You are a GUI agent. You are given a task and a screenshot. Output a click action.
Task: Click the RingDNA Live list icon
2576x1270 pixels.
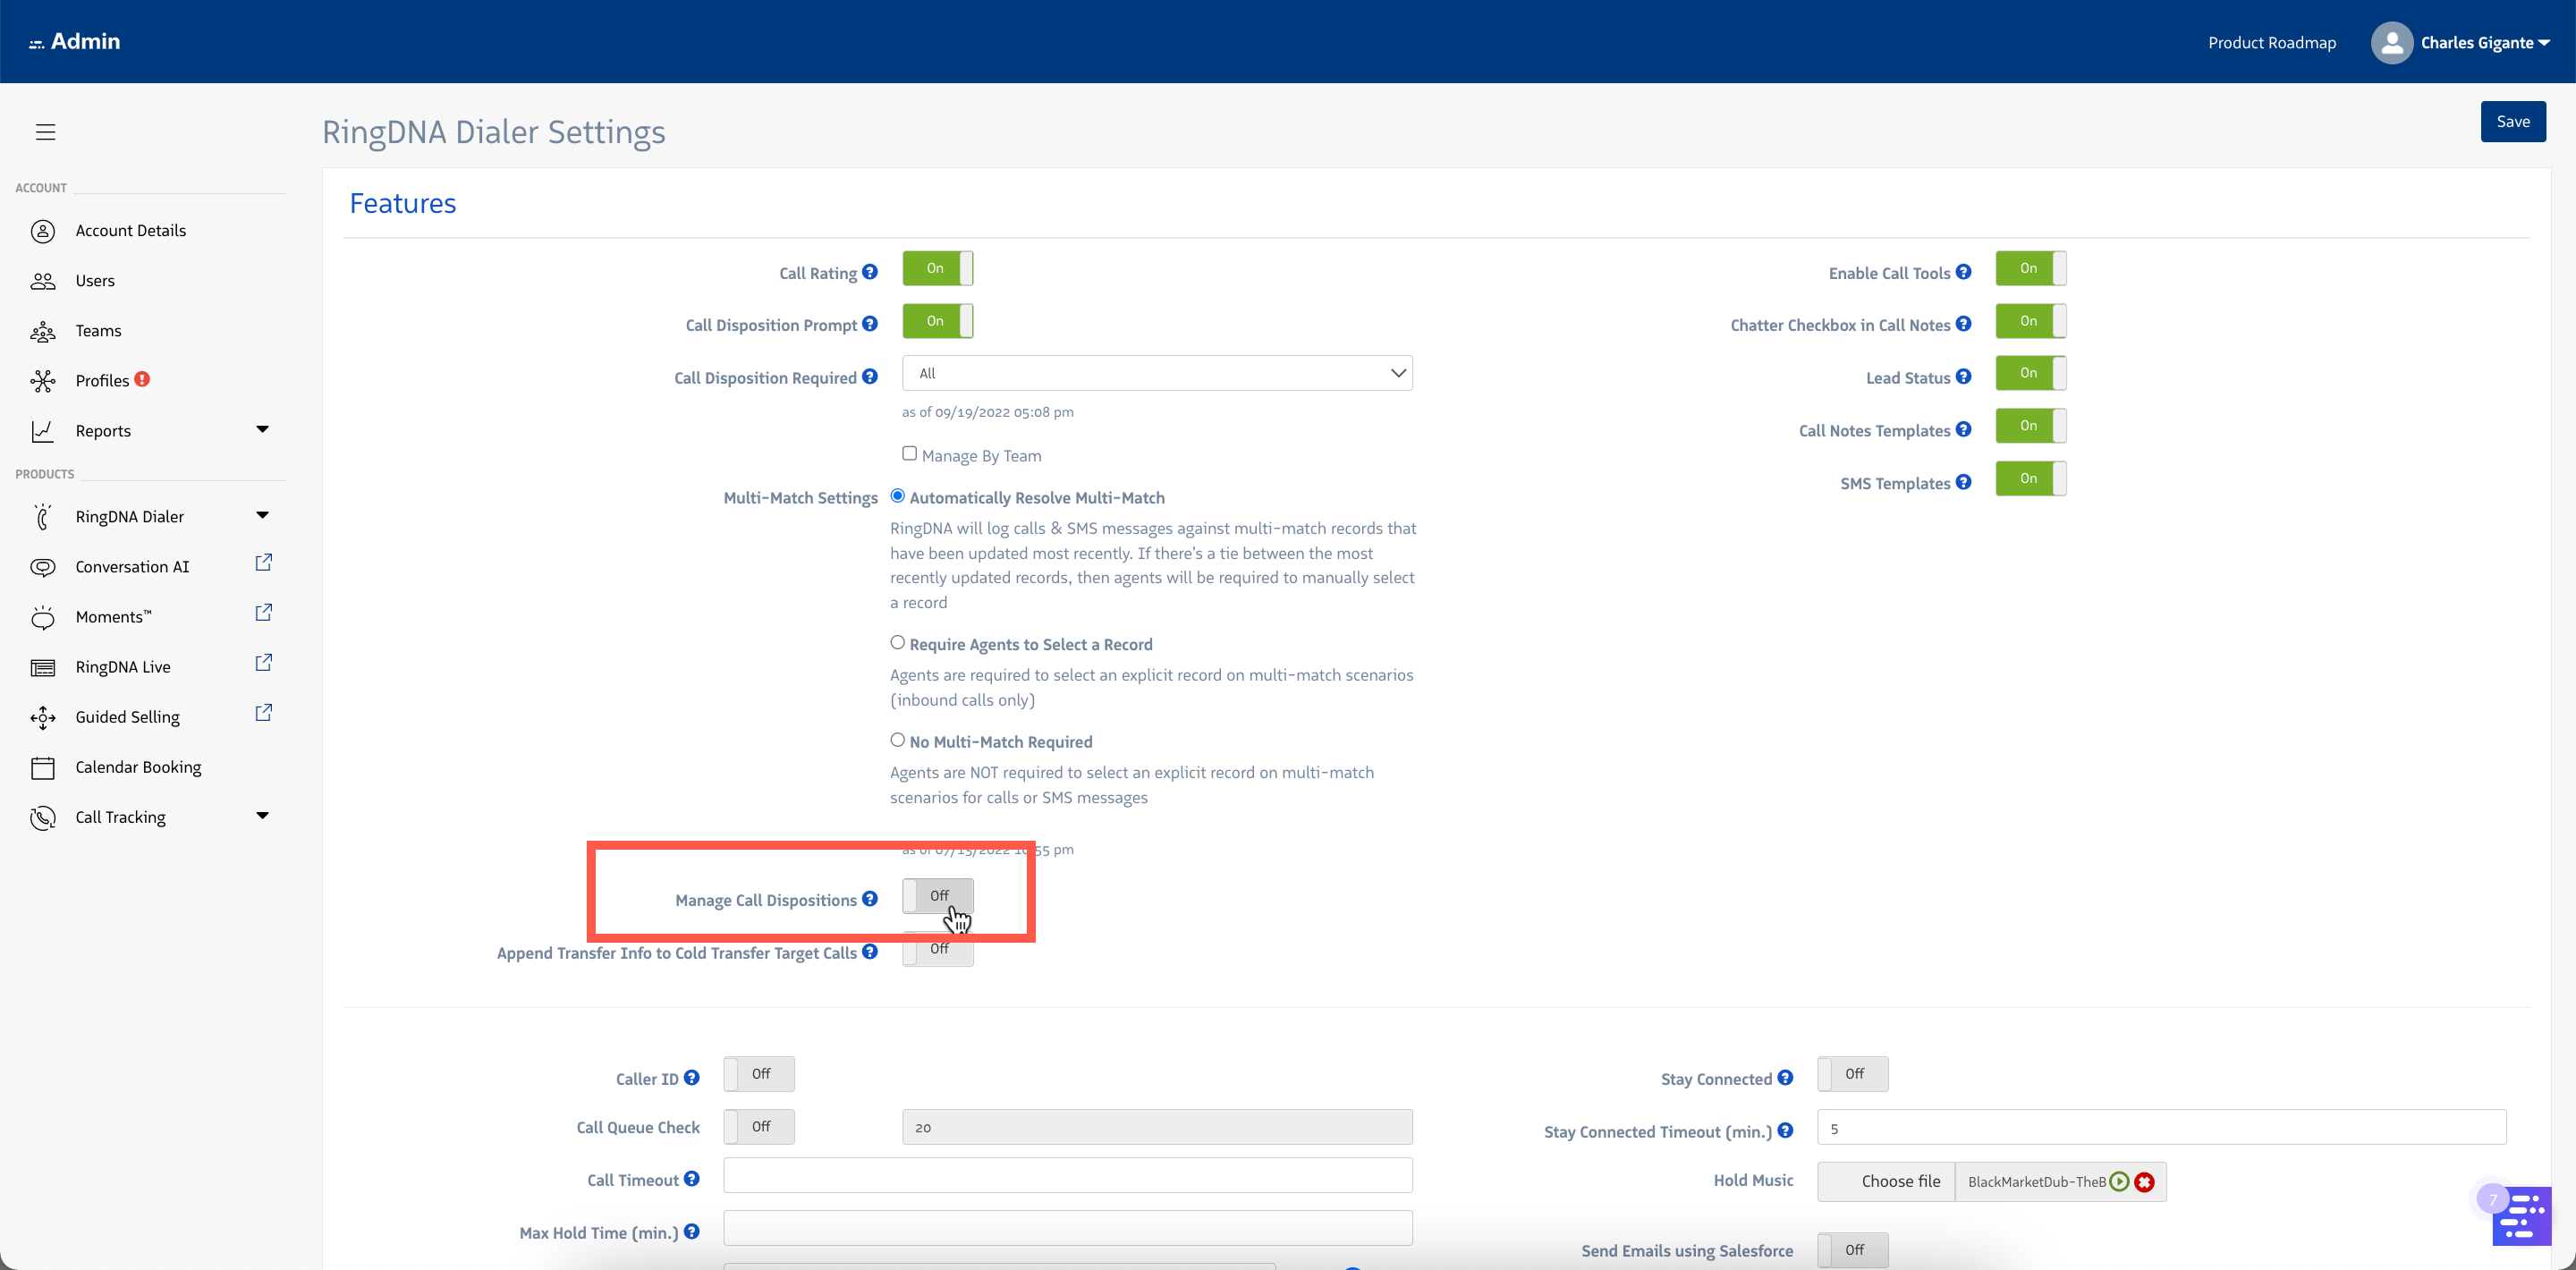(42, 667)
